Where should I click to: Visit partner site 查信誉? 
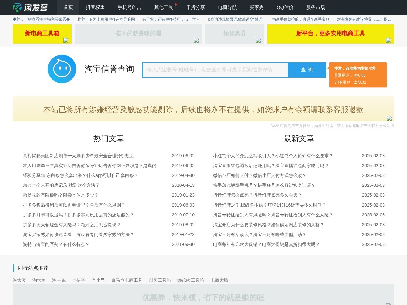tap(79, 280)
